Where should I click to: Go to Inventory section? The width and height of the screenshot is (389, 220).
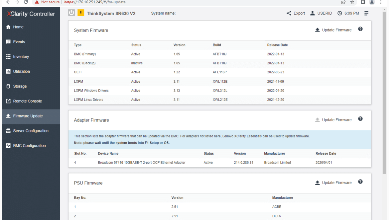31,57
